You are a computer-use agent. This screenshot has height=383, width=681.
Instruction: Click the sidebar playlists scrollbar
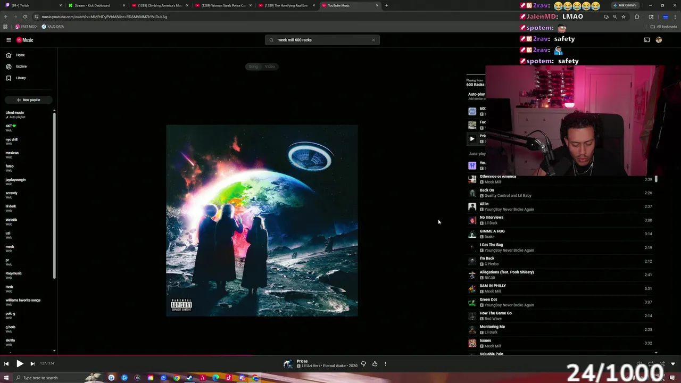point(54,194)
